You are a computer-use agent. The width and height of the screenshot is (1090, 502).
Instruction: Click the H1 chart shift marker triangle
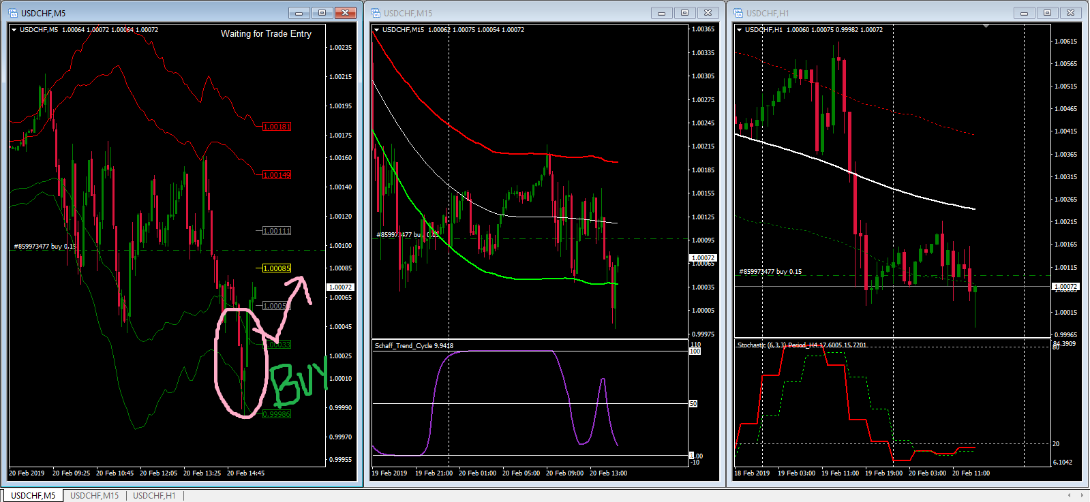point(986,27)
